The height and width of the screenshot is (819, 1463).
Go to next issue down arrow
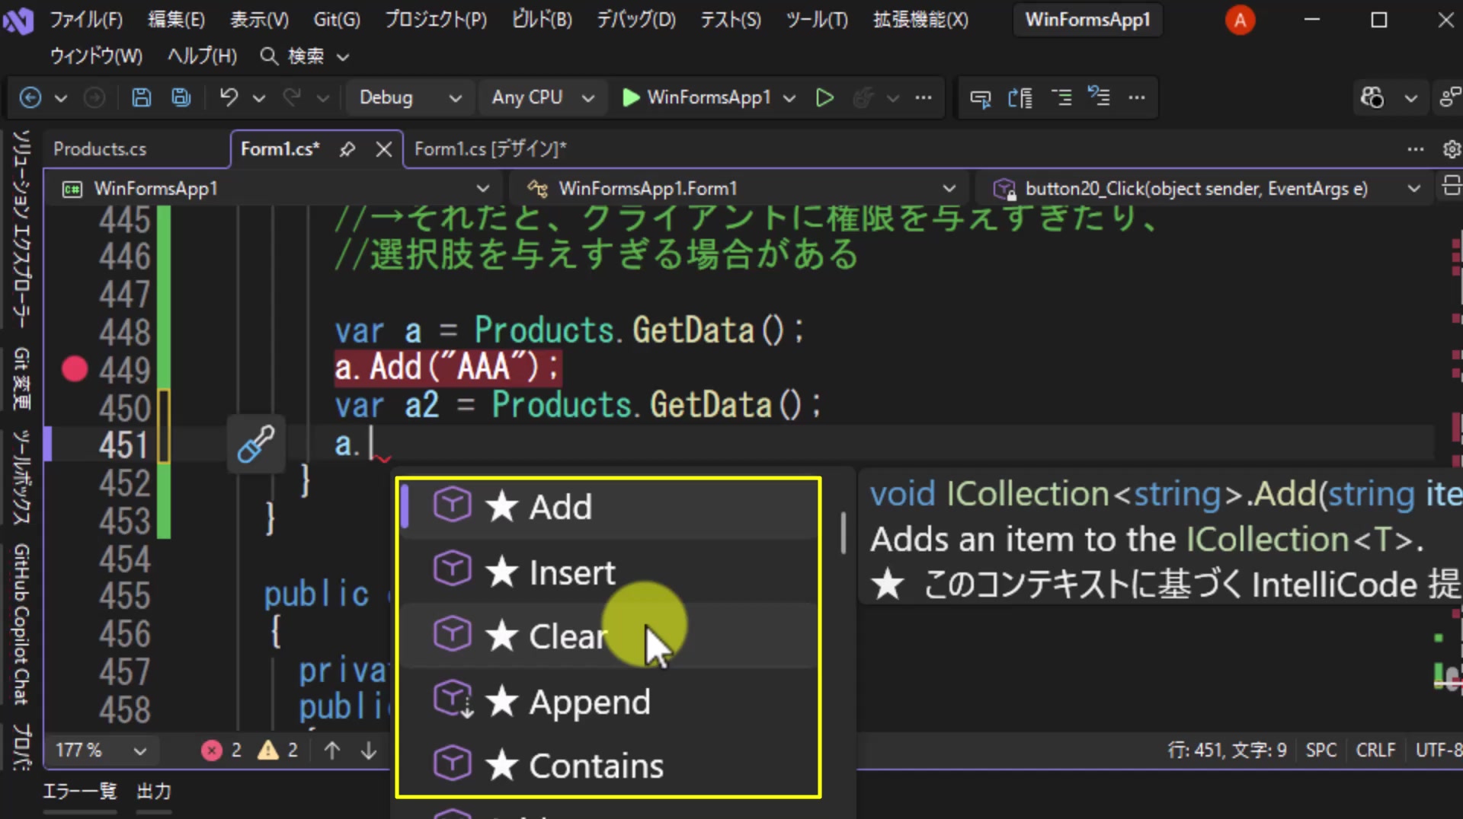coord(369,750)
